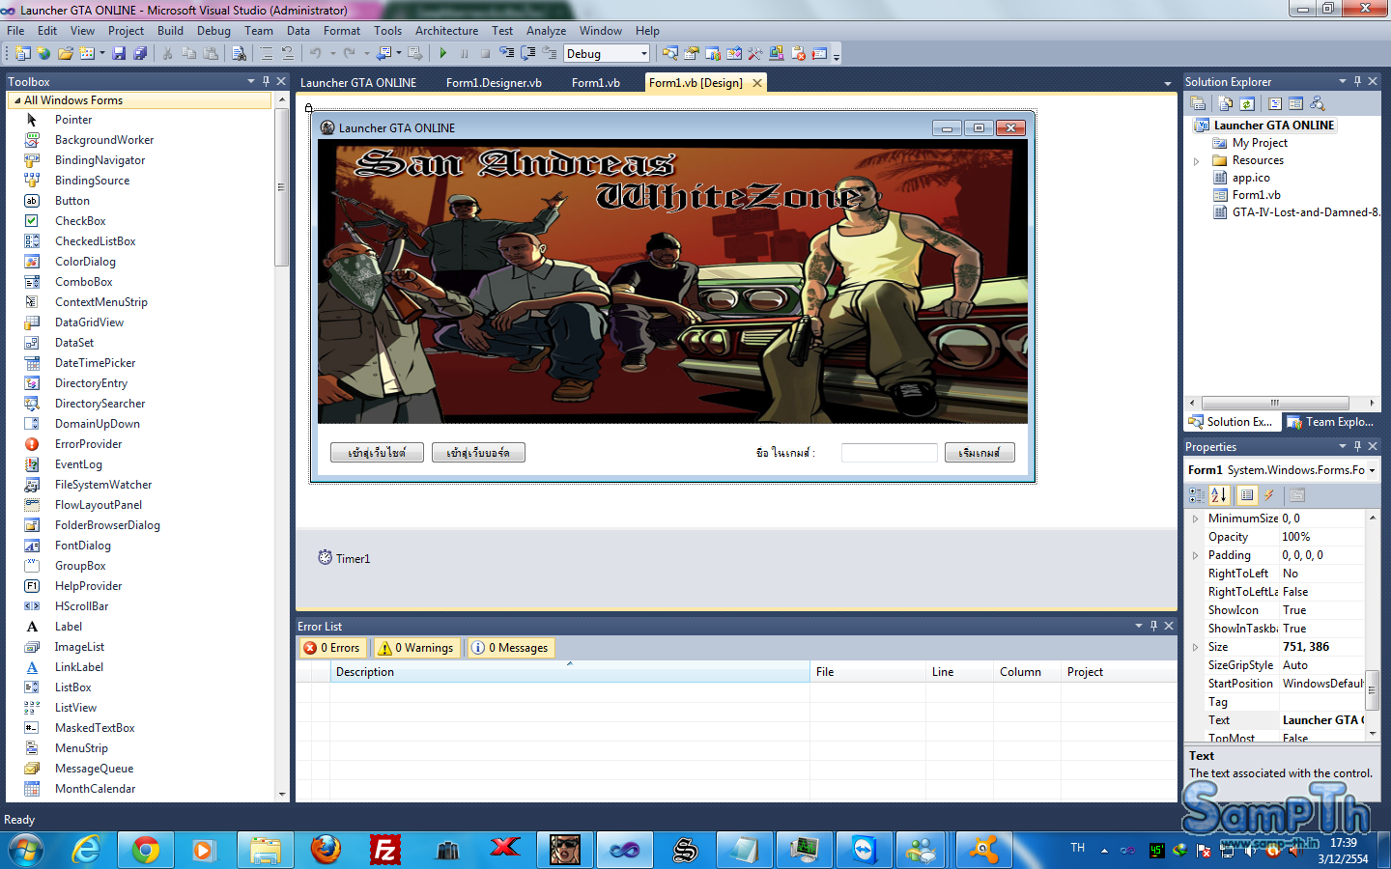Image resolution: width=1391 pixels, height=869 pixels.
Task: Select the start game button on the form
Action: (979, 453)
